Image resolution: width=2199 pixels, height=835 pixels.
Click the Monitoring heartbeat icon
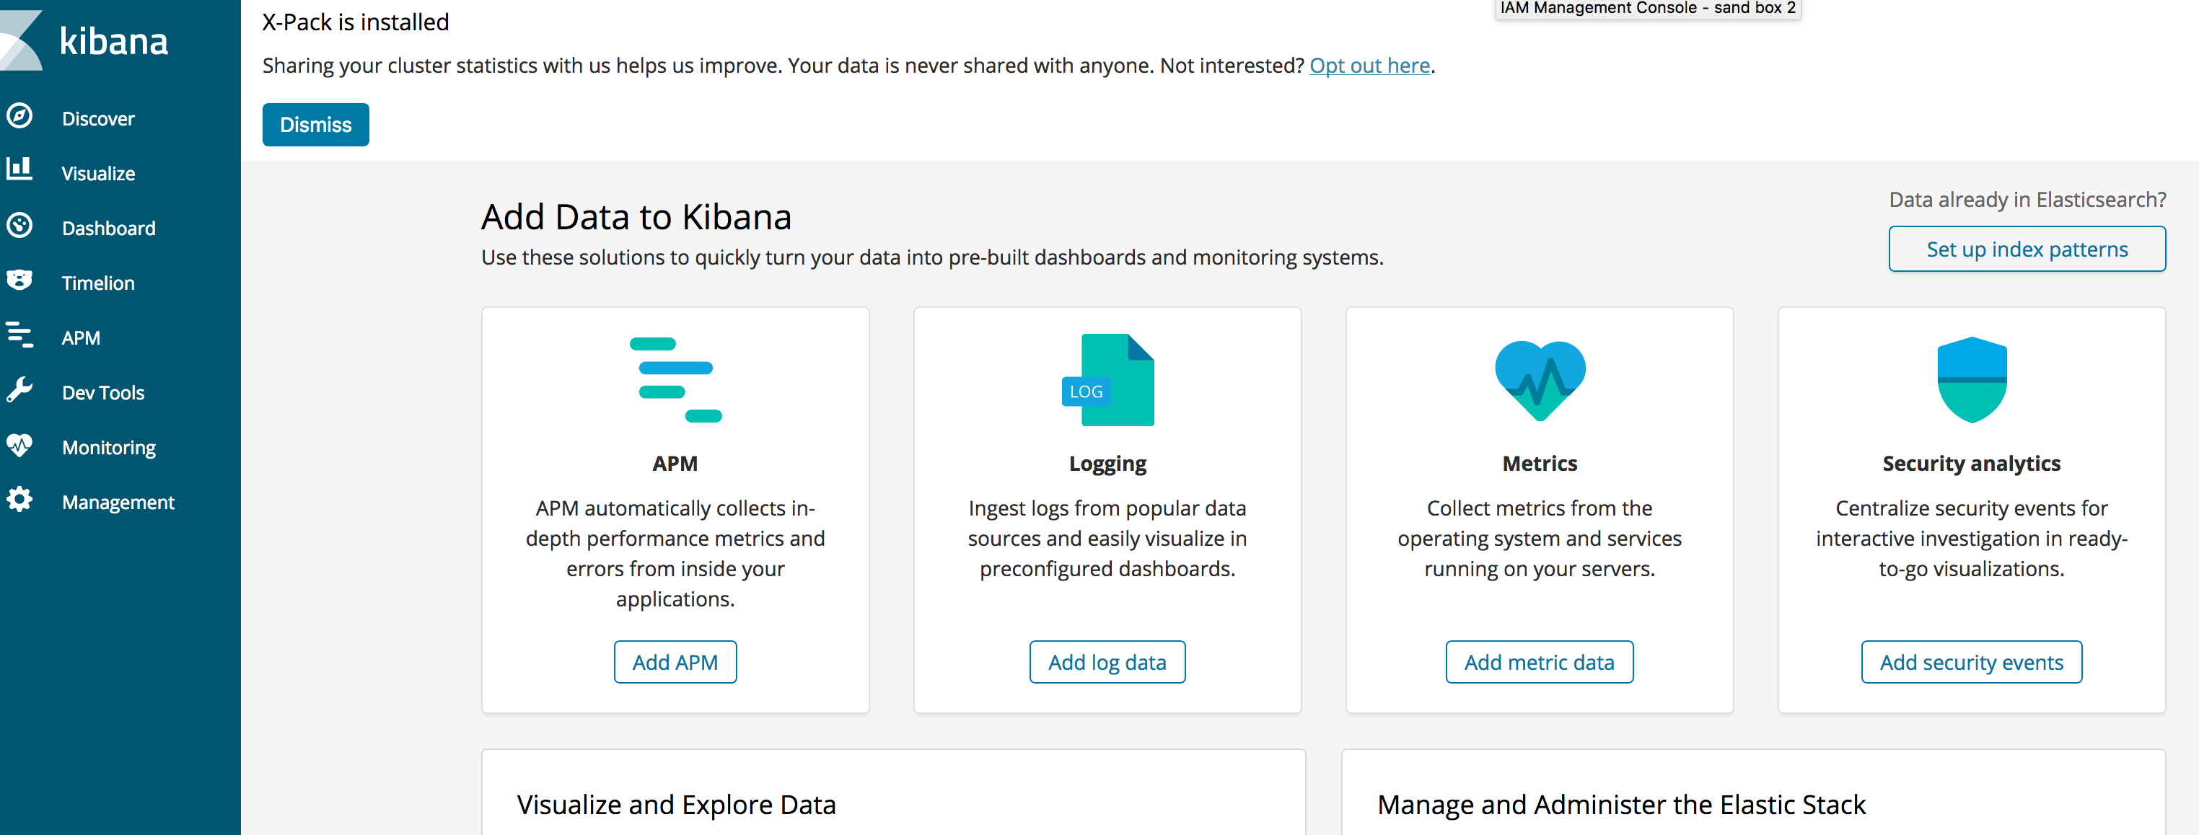pos(19,444)
